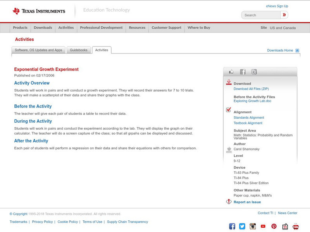Click the Downloads Home link
The image size is (310, 232).
click(280, 50)
